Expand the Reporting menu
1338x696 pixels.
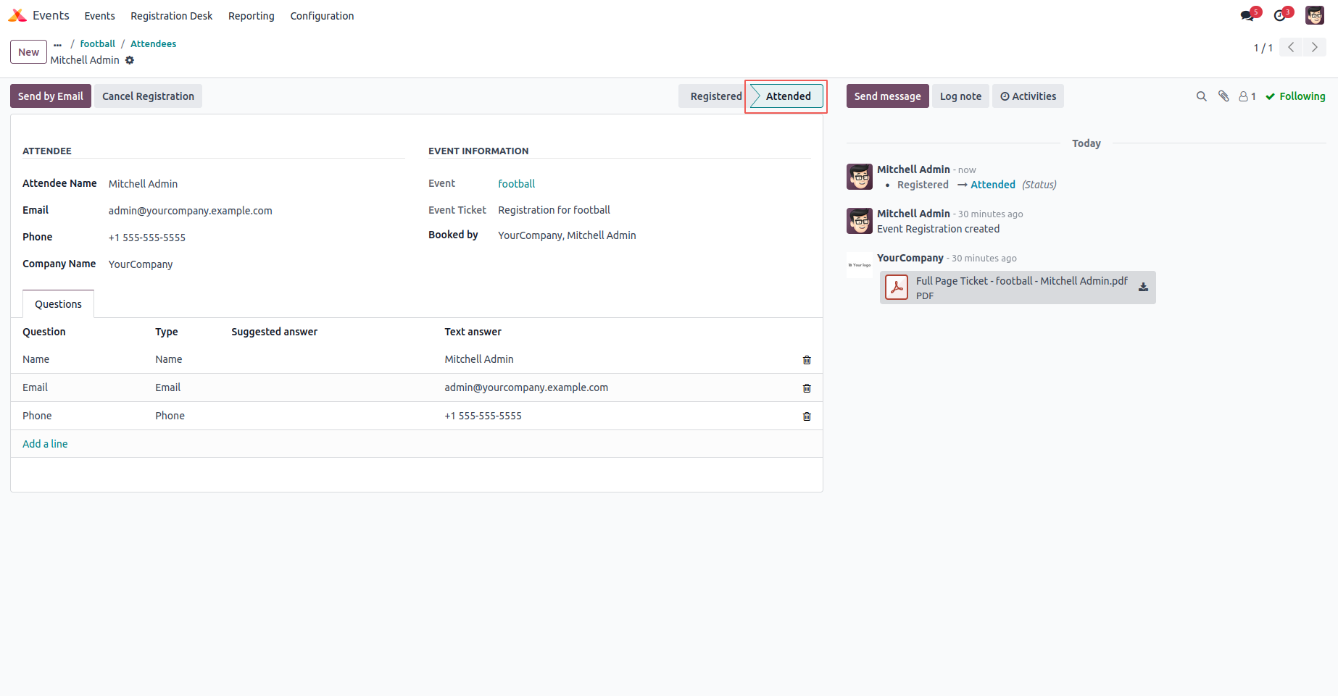click(x=251, y=16)
